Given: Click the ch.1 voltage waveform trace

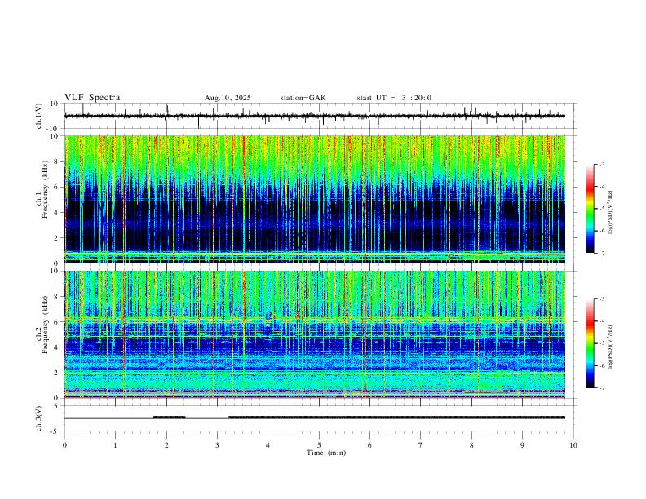Looking at the screenshot, I should (314, 116).
